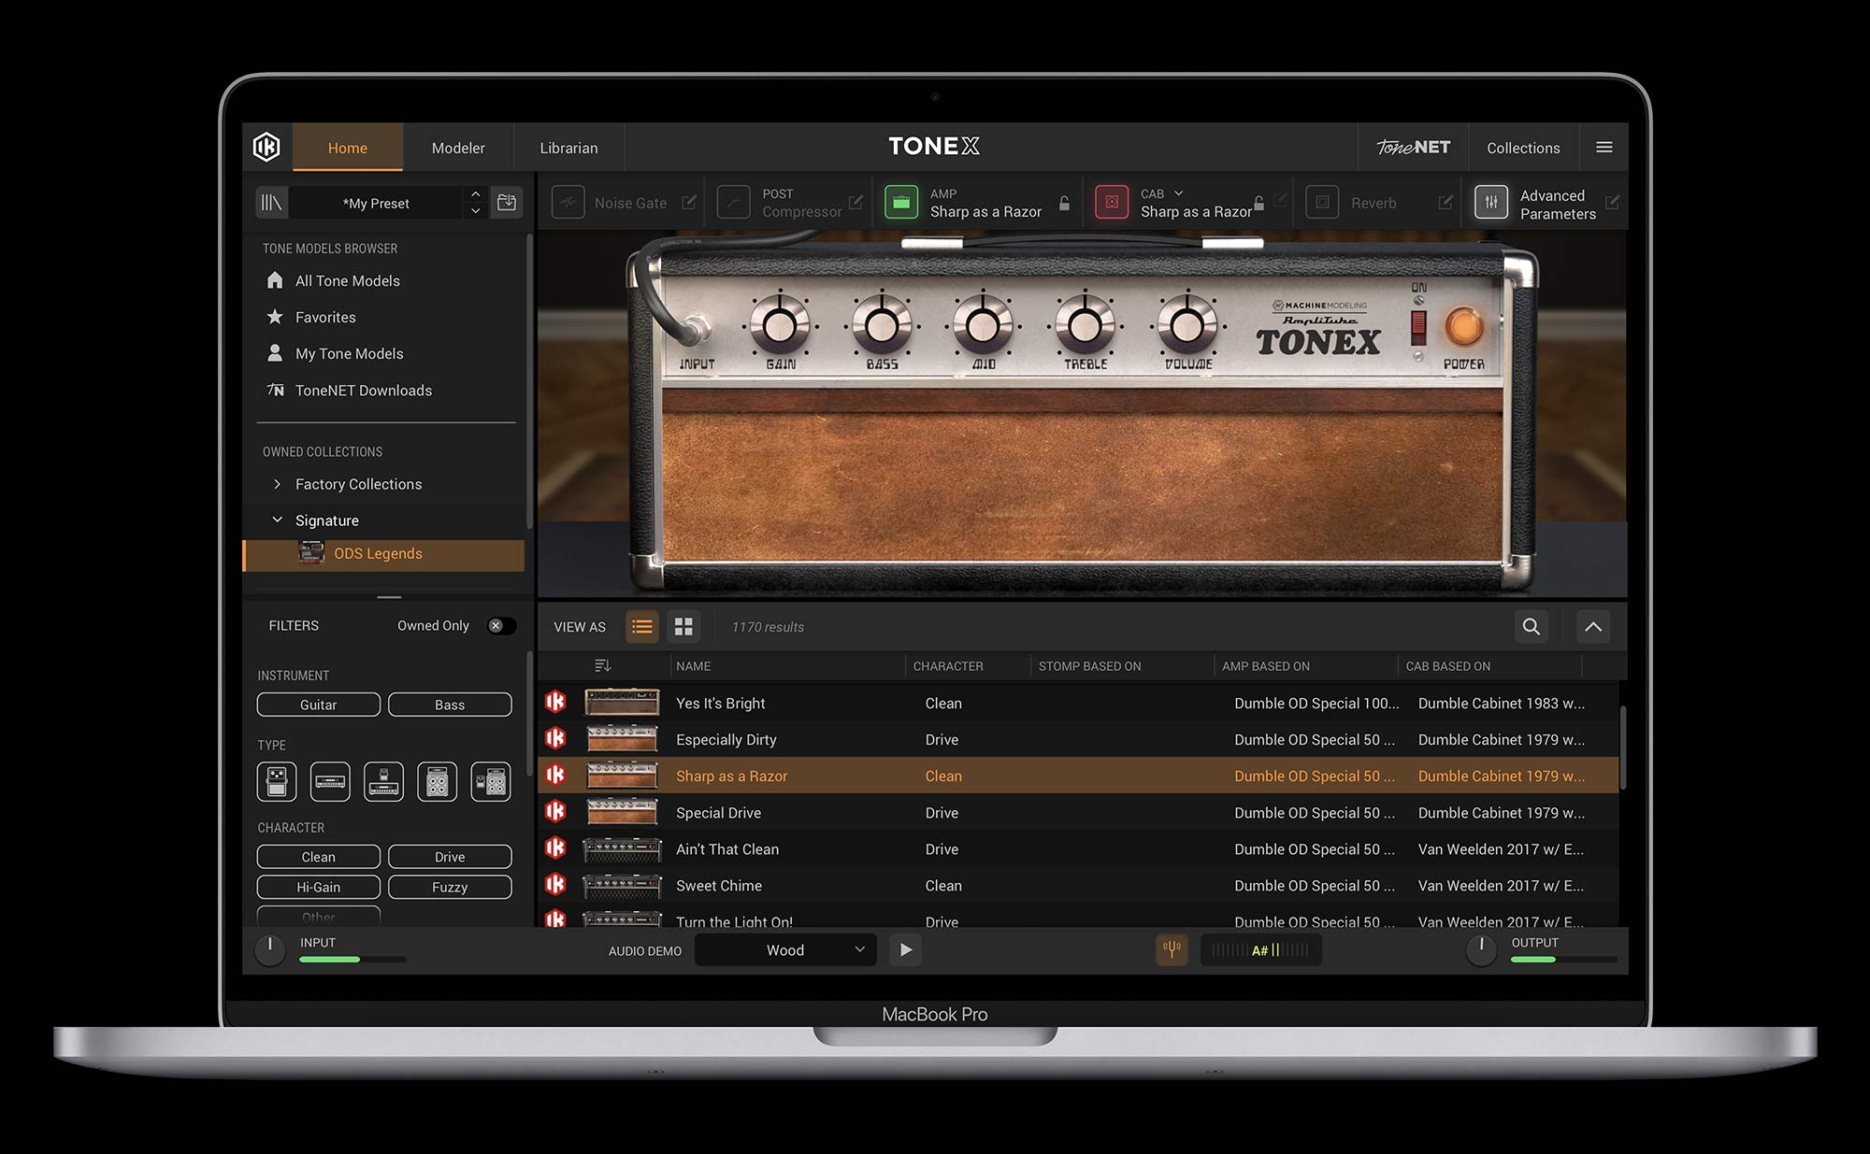This screenshot has height=1154, width=1870.
Task: Switch to the Home tab
Action: pos(348,148)
